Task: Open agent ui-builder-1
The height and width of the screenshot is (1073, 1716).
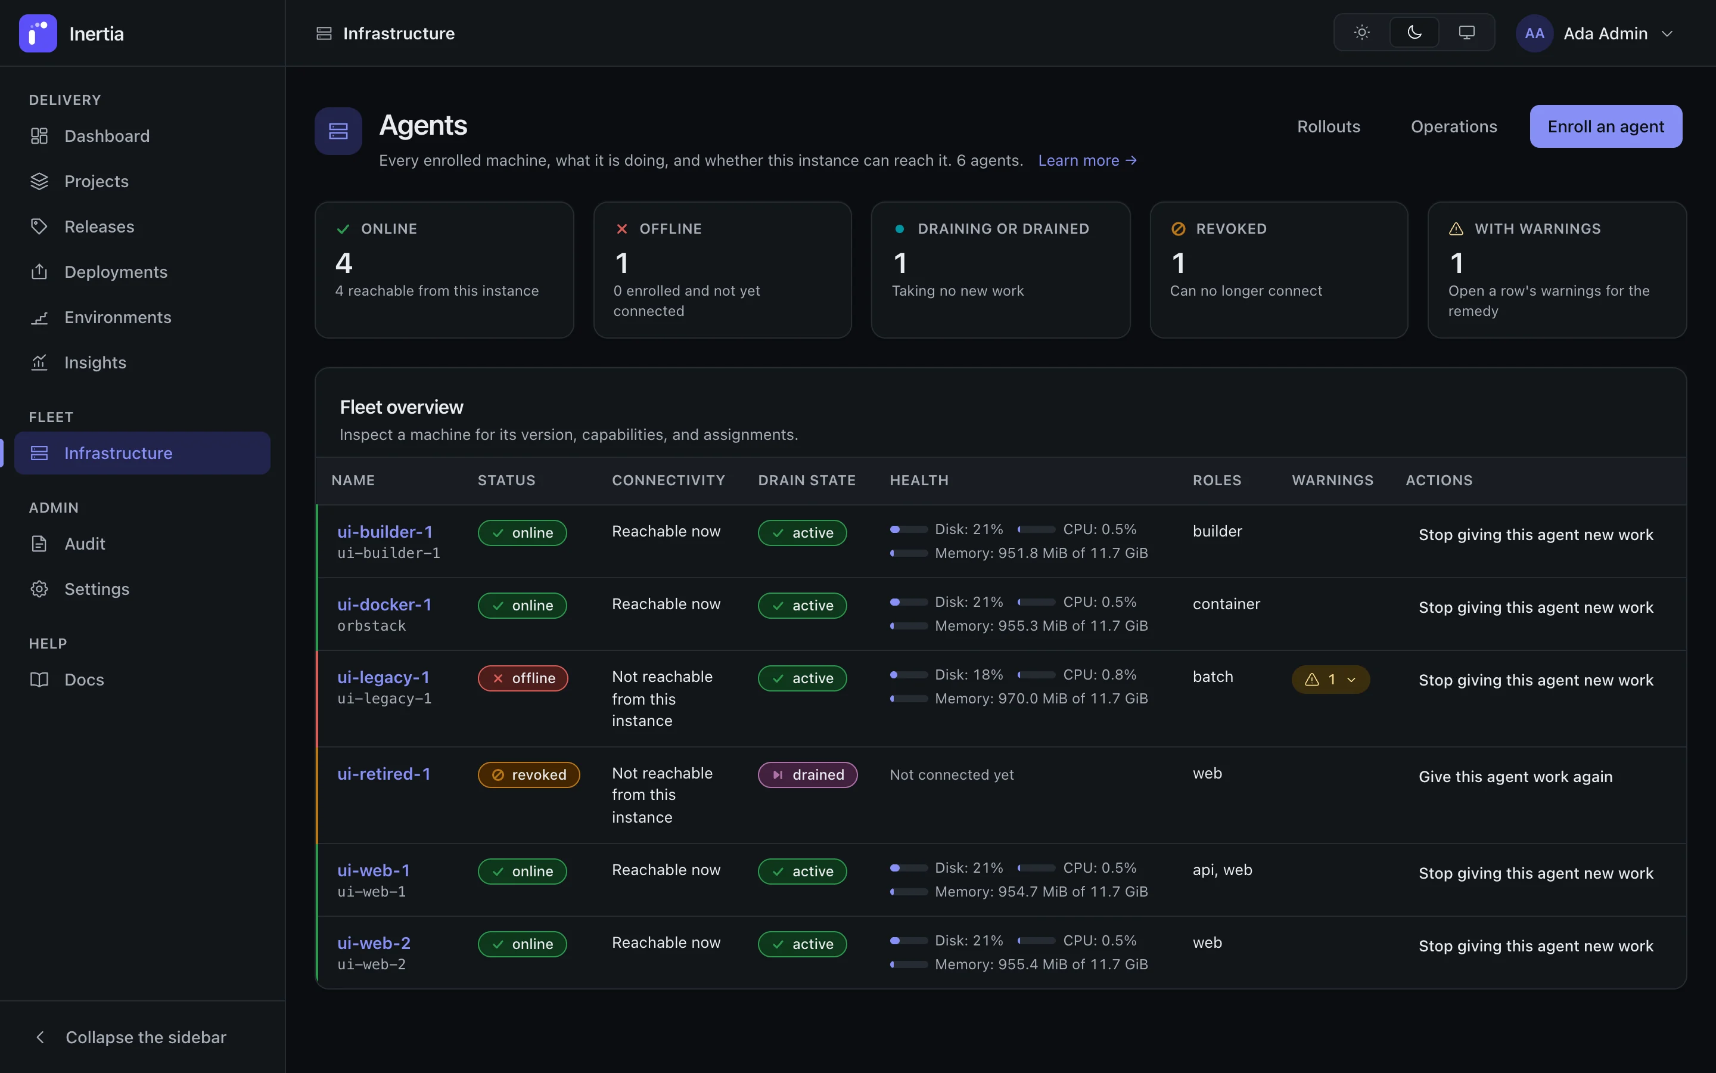Action: point(385,532)
